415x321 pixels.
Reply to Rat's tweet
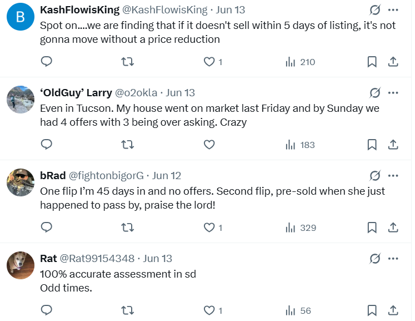(x=47, y=310)
